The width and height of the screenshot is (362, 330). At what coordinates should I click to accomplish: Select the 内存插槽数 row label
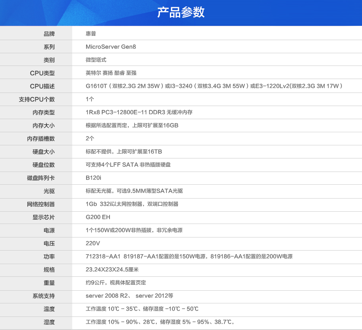point(40,139)
